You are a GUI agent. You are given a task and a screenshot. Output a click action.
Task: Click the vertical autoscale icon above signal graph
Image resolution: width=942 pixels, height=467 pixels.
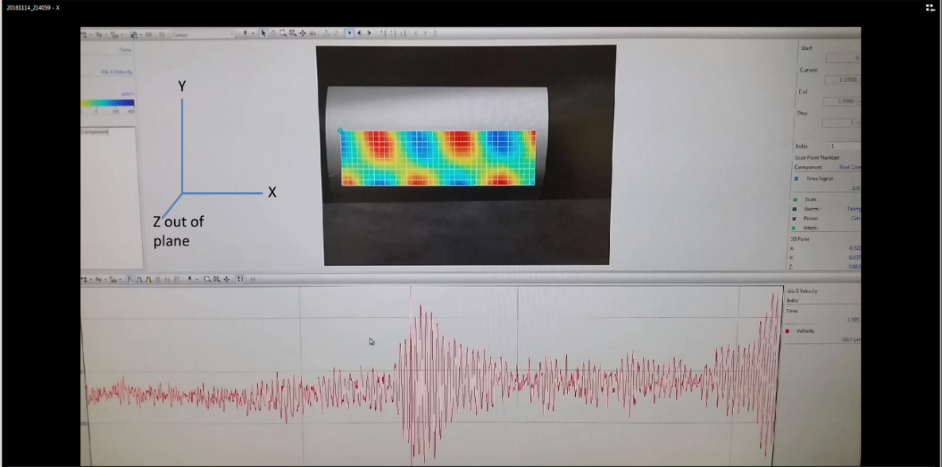(x=241, y=280)
